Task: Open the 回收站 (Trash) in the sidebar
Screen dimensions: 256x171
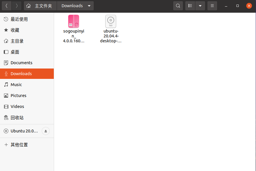Action: [x=17, y=117]
